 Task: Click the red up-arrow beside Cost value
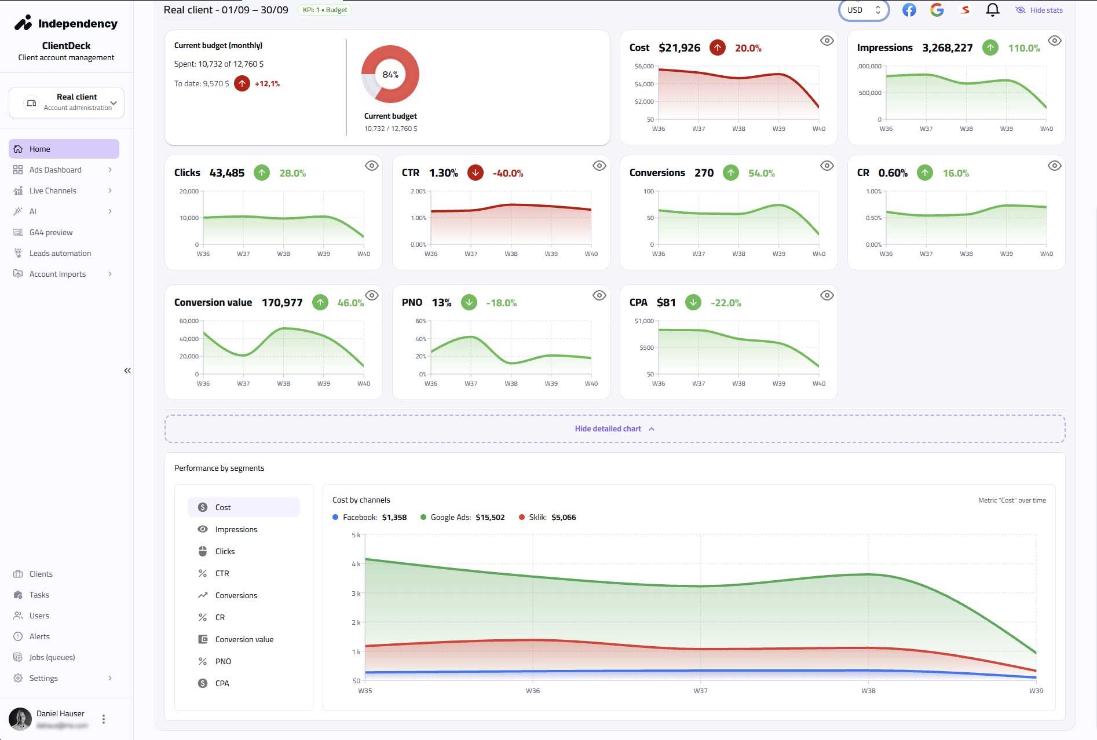tap(717, 47)
